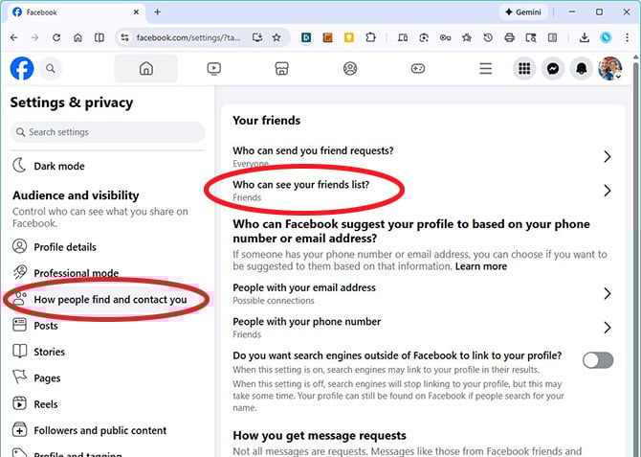This screenshot has height=457, width=641.
Task: Expand People with your email address chevron
Action: click(608, 293)
